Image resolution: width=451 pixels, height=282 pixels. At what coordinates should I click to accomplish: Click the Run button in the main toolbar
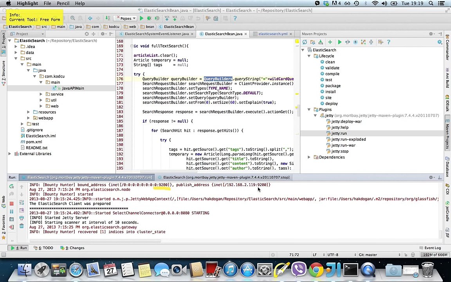(x=141, y=18)
